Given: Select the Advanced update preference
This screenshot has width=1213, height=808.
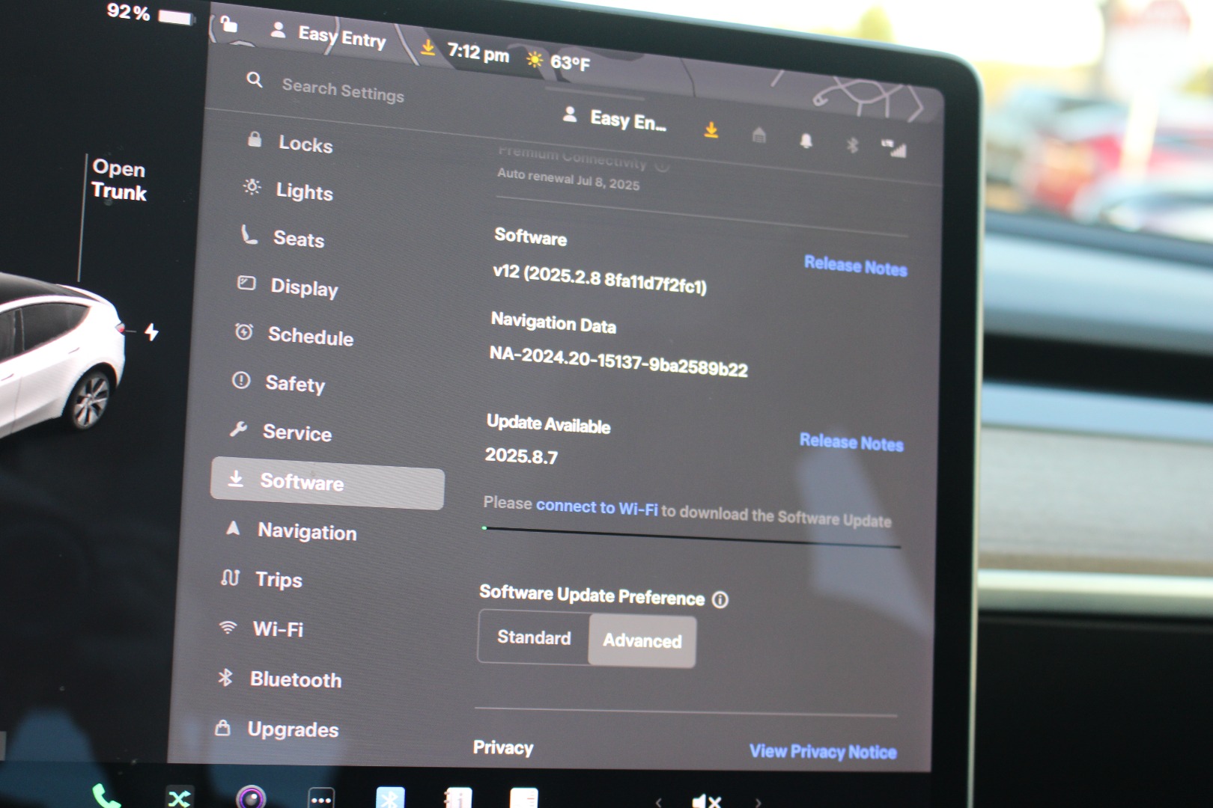Looking at the screenshot, I should coord(642,641).
